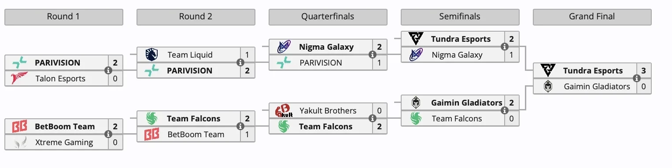View details of Yakult Brothers vs Falcons quarterfinal
The width and height of the screenshot is (672, 168).
[372, 118]
